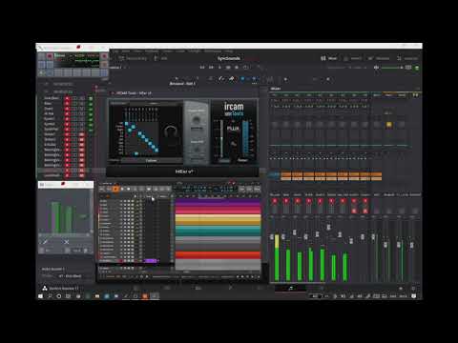This screenshot has width=458, height=343.
Task: Click the orange transport button in Reaper
Action: point(115,189)
